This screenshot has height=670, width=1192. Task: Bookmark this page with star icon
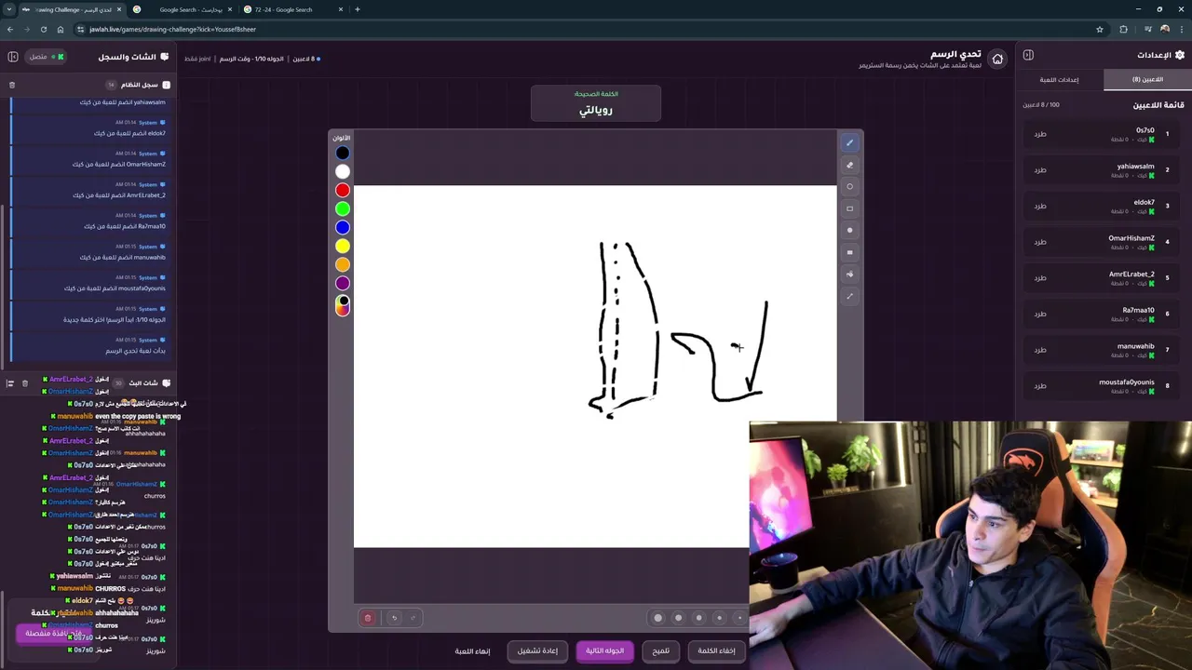coord(1100,29)
